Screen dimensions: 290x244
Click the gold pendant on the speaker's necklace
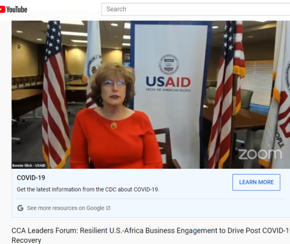click(x=114, y=126)
